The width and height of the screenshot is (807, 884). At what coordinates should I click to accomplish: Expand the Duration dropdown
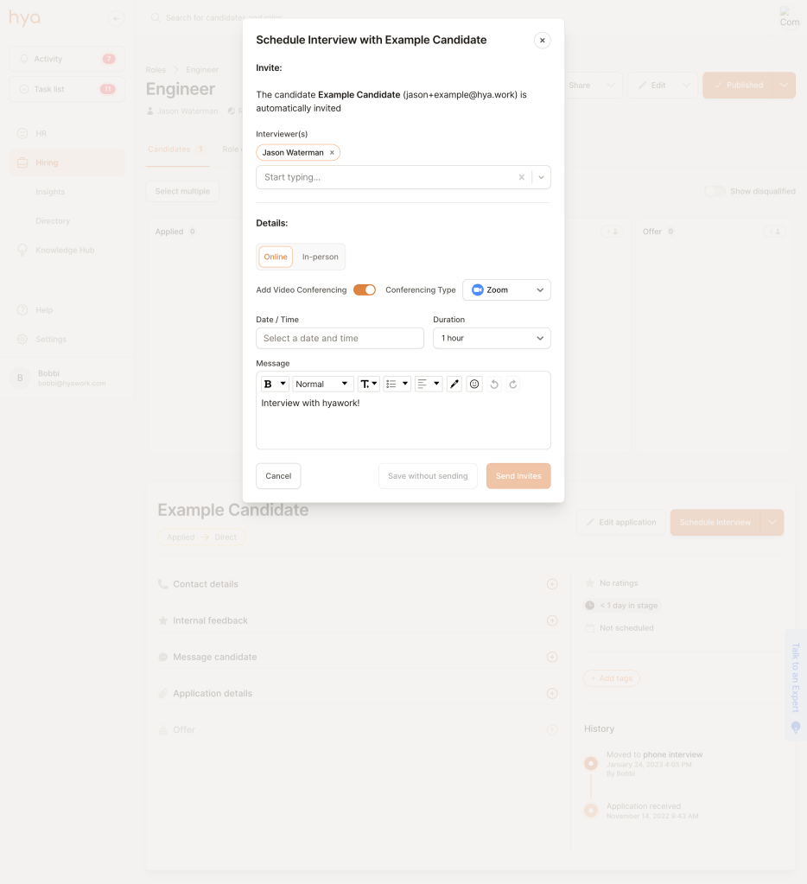pos(492,338)
